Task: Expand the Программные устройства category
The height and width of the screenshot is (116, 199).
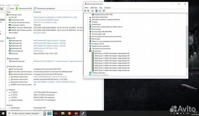Action: coord(88,49)
